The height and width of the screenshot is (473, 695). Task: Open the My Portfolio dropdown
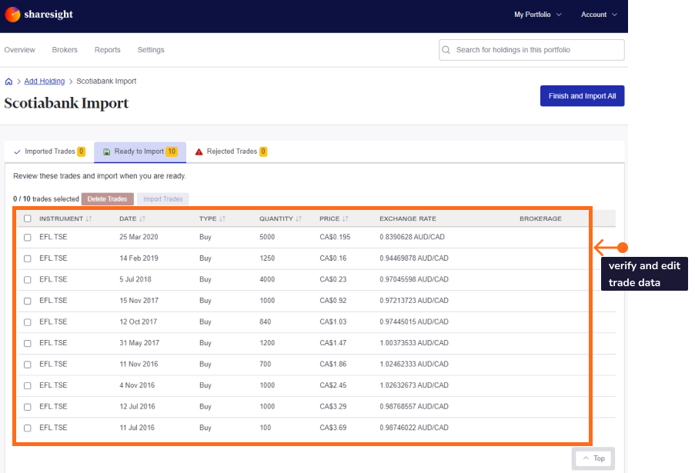coord(538,15)
